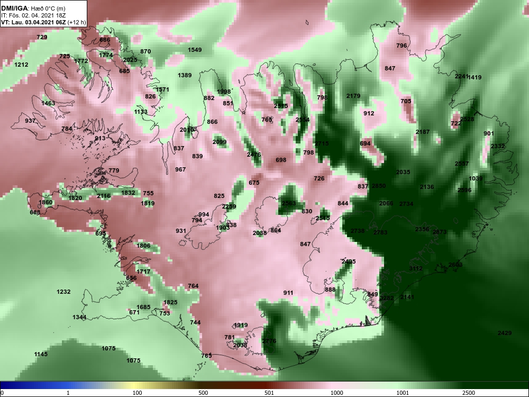This screenshot has height=397, width=529.
Task: Click the map value 2179
Action: coord(353,96)
